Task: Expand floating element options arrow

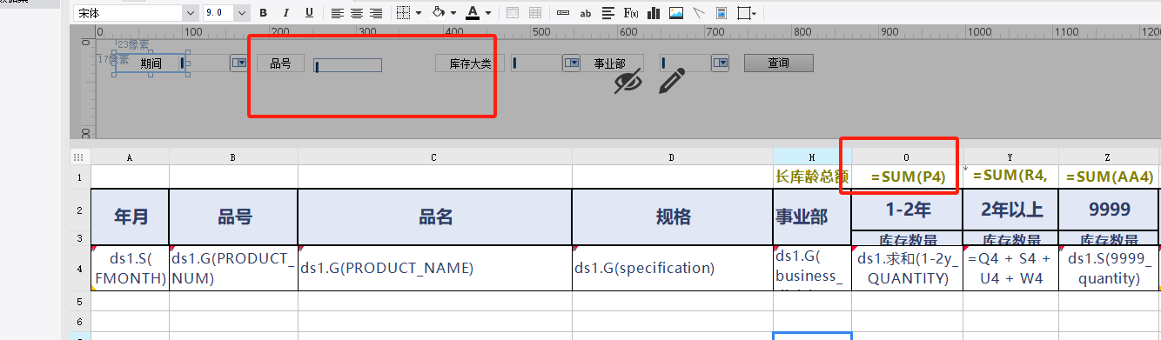Action: tap(754, 13)
